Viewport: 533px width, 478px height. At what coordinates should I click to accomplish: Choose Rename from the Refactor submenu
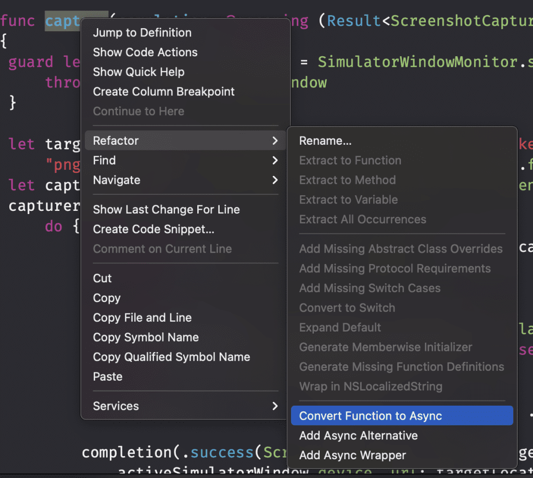coord(325,141)
